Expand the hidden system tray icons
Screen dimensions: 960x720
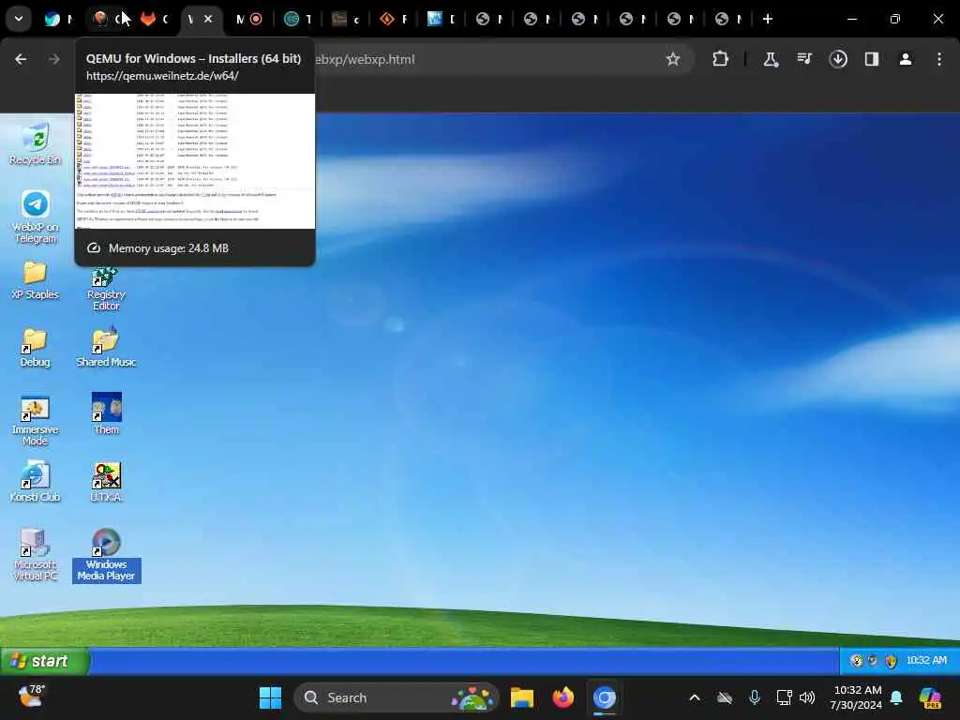695,697
